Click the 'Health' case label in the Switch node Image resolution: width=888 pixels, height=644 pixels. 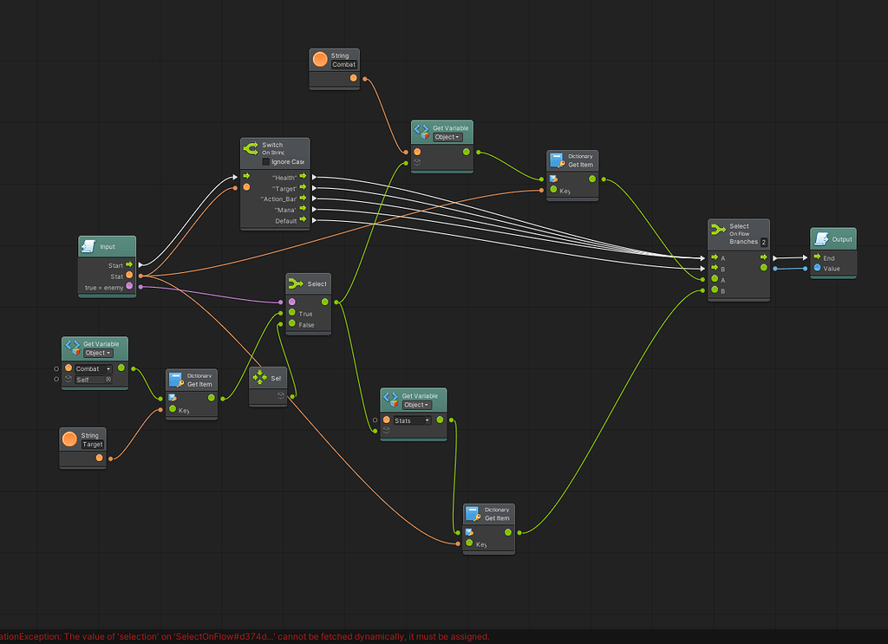(285, 177)
